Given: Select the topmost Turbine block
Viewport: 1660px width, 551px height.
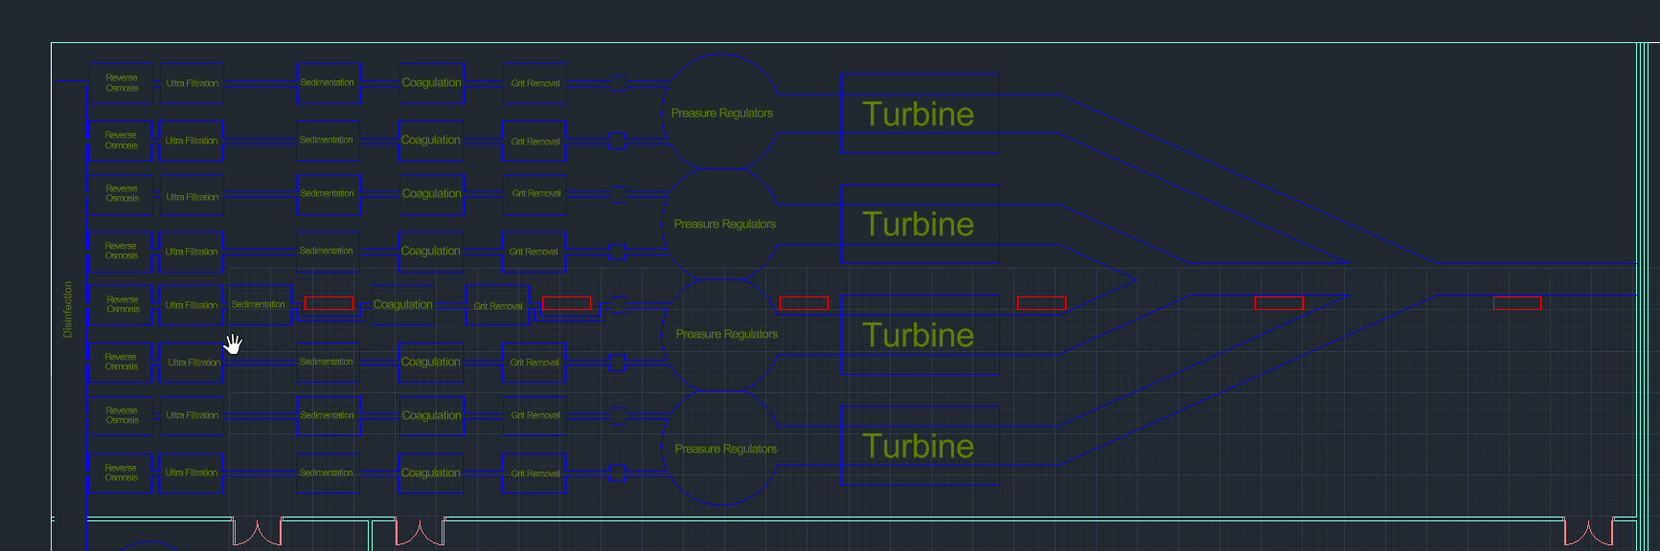Looking at the screenshot, I should [x=920, y=114].
